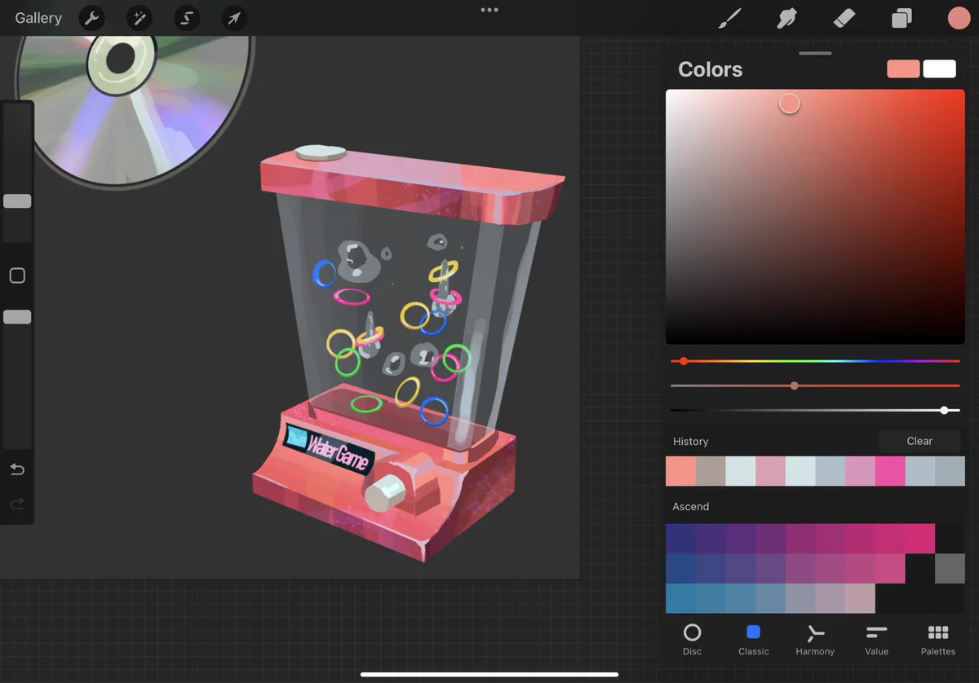This screenshot has width=979, height=683.
Task: Open the Adjustments magic wand menu
Action: (140, 18)
